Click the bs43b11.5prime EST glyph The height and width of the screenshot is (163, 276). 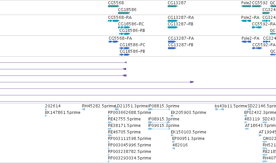(219, 110)
